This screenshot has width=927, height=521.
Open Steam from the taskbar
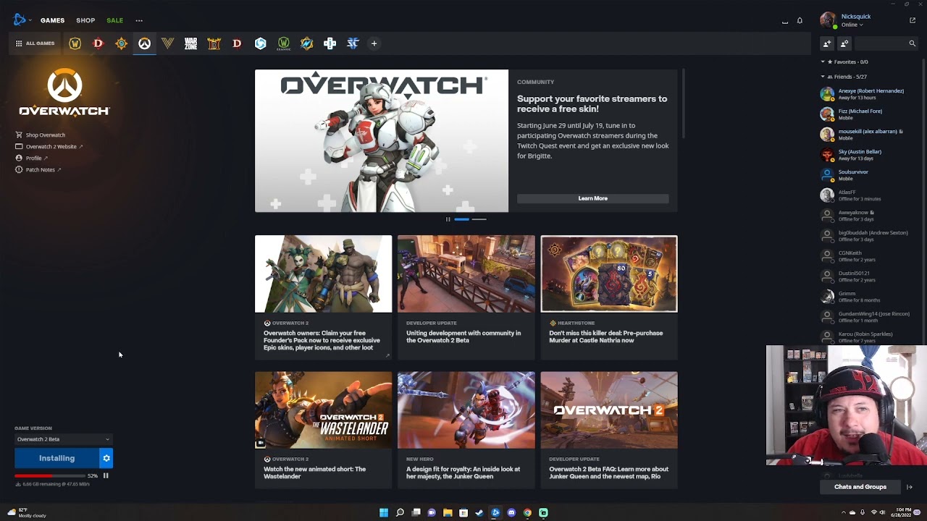click(479, 513)
